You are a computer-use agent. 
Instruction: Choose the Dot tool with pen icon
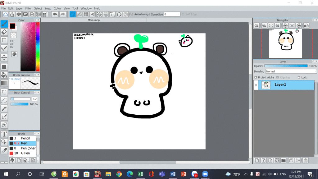(x=4, y=48)
